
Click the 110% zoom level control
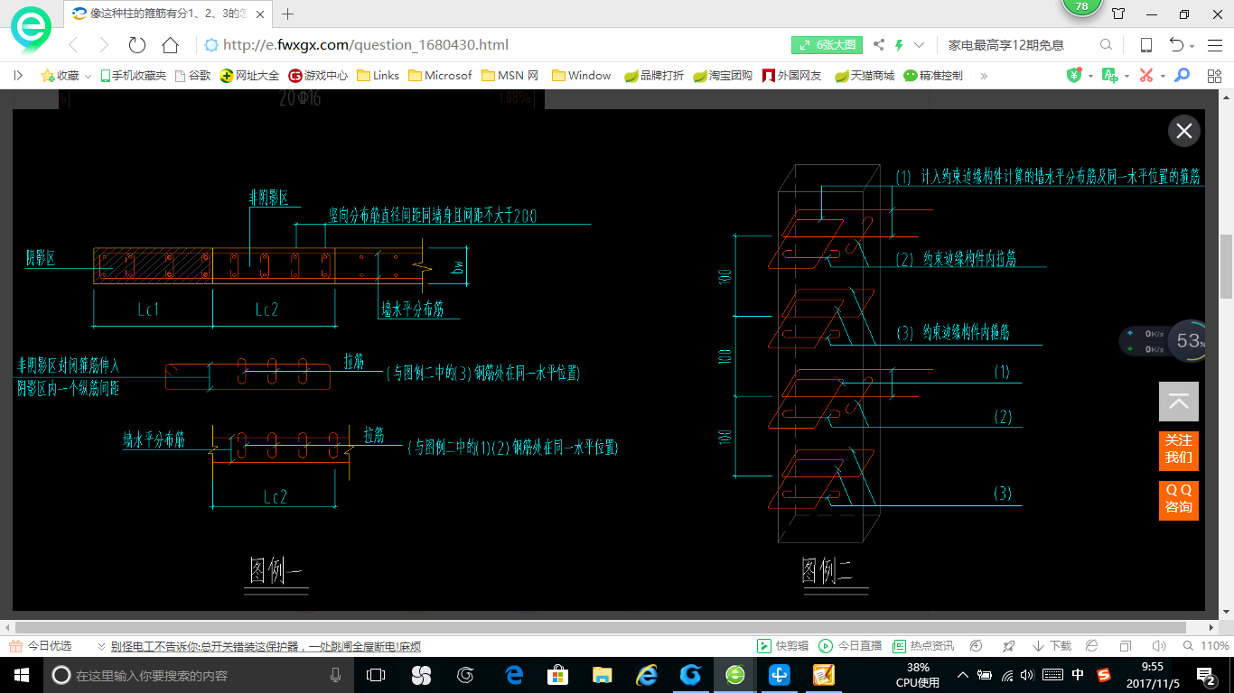tap(1206, 646)
